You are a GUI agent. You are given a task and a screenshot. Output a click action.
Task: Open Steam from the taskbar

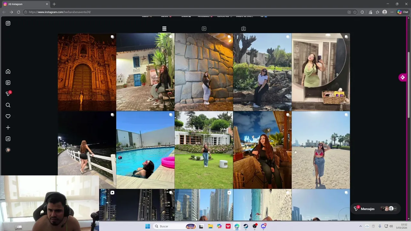246,226
